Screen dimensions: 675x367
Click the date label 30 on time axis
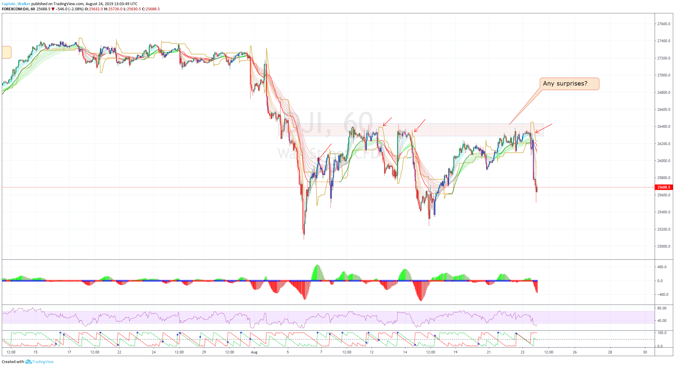point(645,352)
